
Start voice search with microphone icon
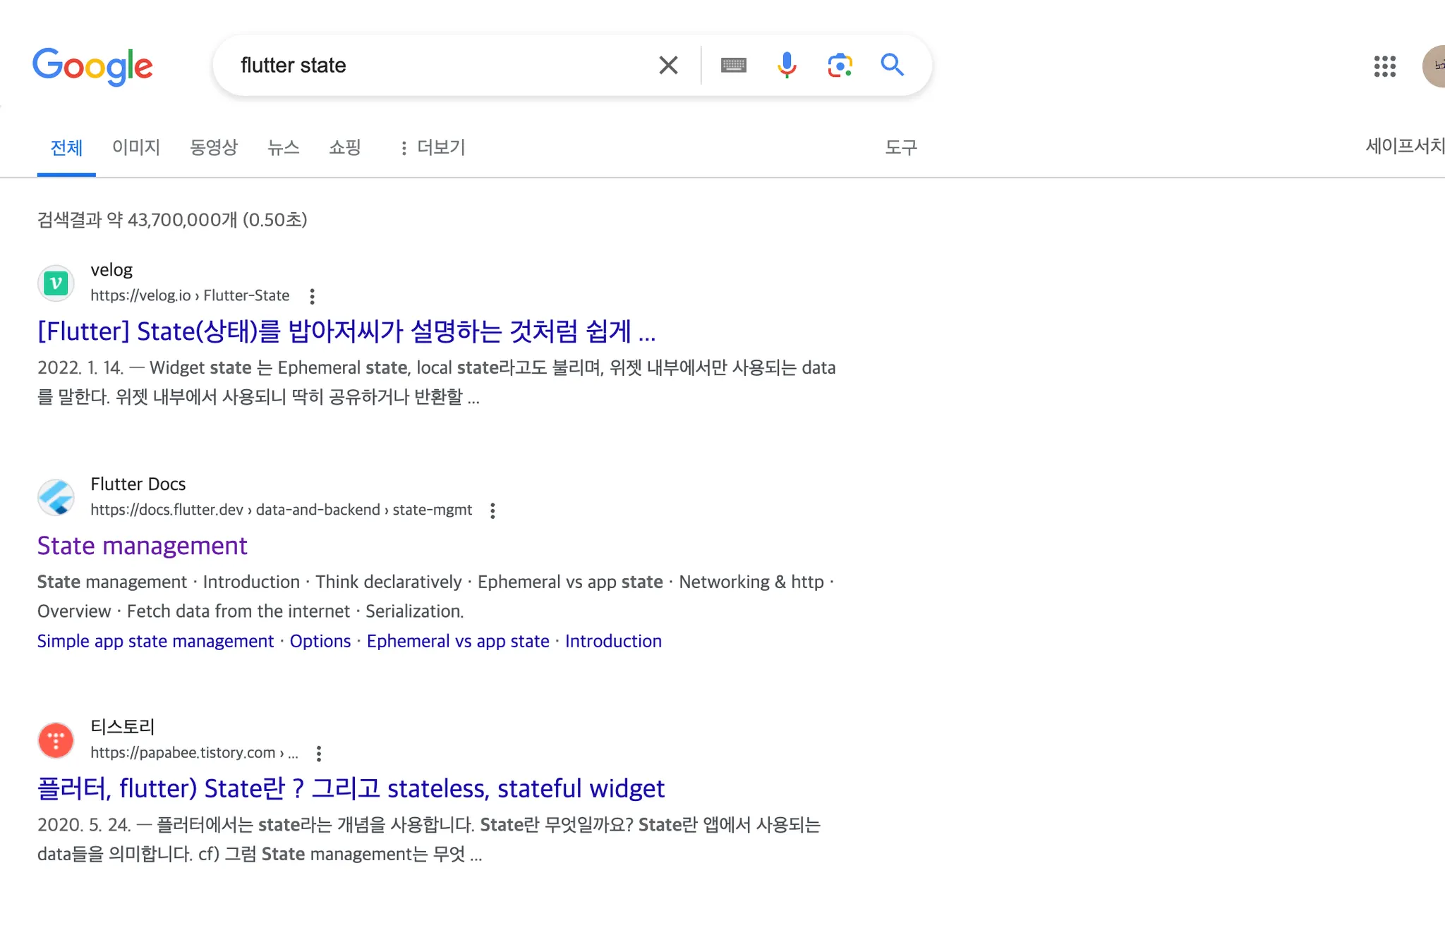[x=786, y=66]
